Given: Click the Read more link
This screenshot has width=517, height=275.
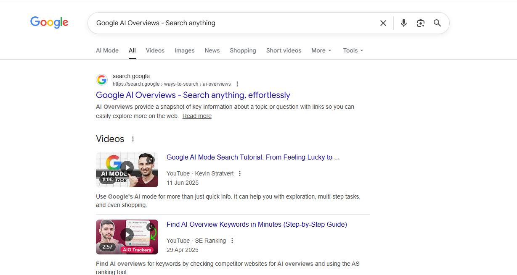Looking at the screenshot, I should click(197, 116).
